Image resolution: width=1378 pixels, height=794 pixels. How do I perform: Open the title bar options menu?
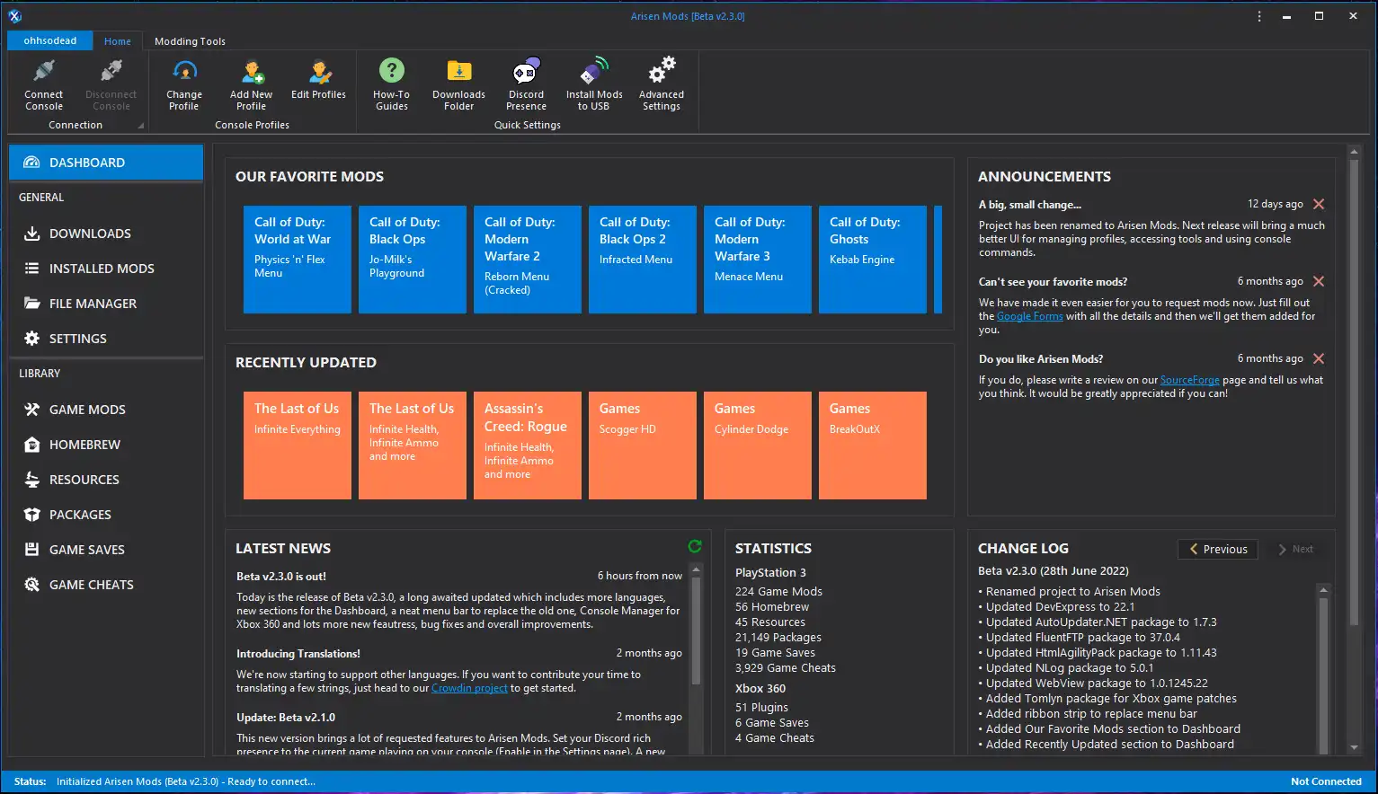coord(1259,16)
